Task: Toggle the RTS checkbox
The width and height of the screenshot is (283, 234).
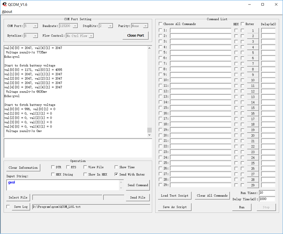Action: pos(68,167)
